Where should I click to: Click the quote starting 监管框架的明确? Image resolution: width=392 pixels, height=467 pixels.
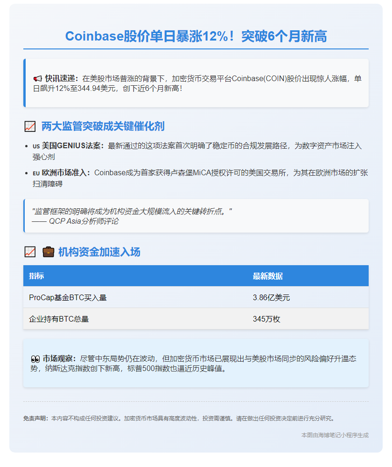132,212
